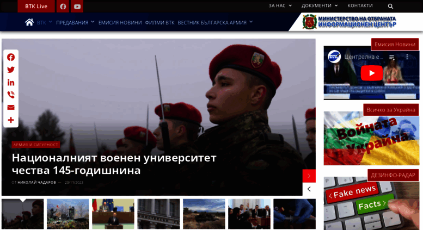Open the ДЕЗИНФО-РАДАР label

coord(393,175)
